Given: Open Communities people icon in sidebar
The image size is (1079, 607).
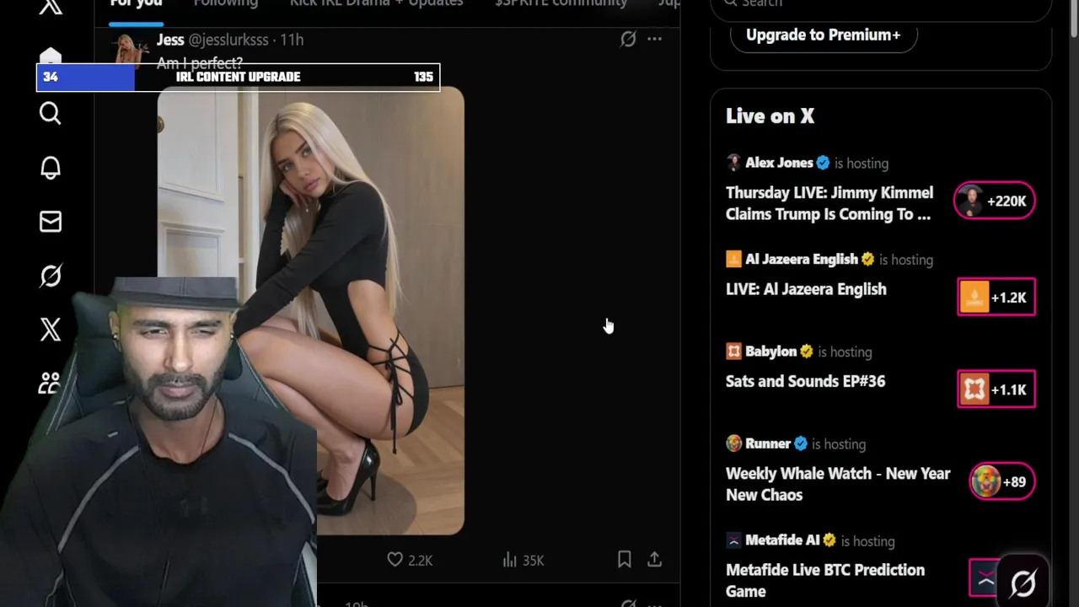Looking at the screenshot, I should 50,384.
